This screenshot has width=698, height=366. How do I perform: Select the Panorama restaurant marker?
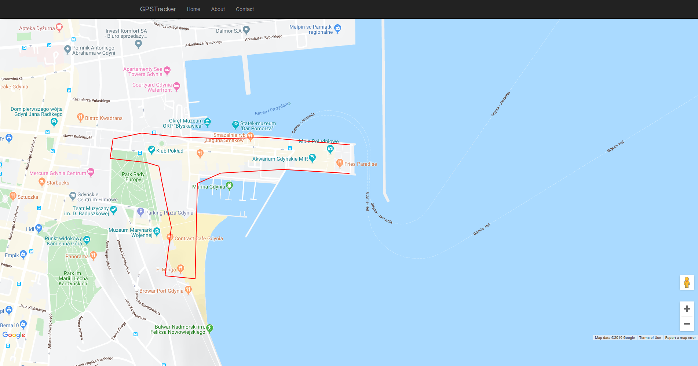pos(93,256)
